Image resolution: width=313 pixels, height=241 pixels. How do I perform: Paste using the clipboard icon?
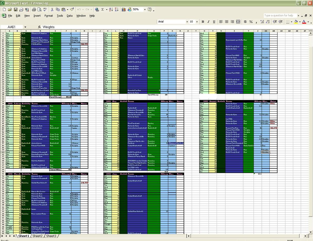(63, 10)
